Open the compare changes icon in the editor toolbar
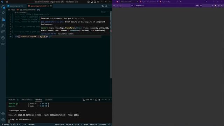 (103, 6)
